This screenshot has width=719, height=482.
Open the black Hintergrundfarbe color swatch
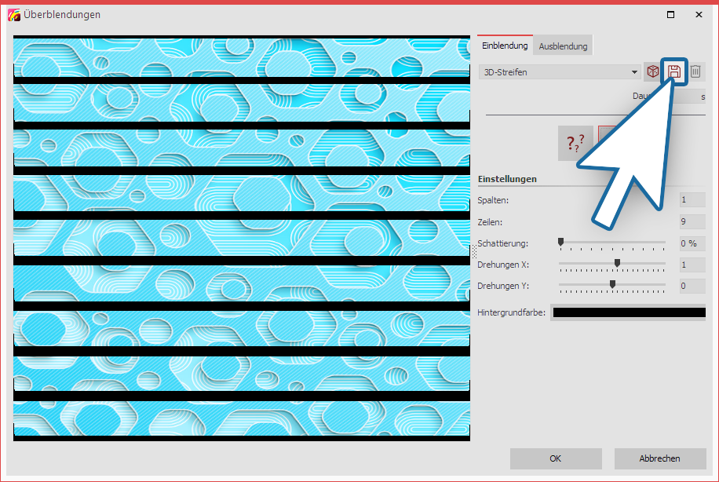[629, 312]
